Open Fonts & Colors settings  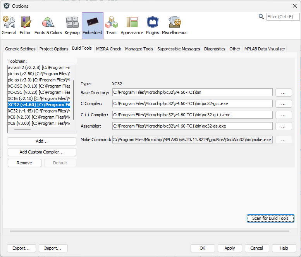coord(48,26)
